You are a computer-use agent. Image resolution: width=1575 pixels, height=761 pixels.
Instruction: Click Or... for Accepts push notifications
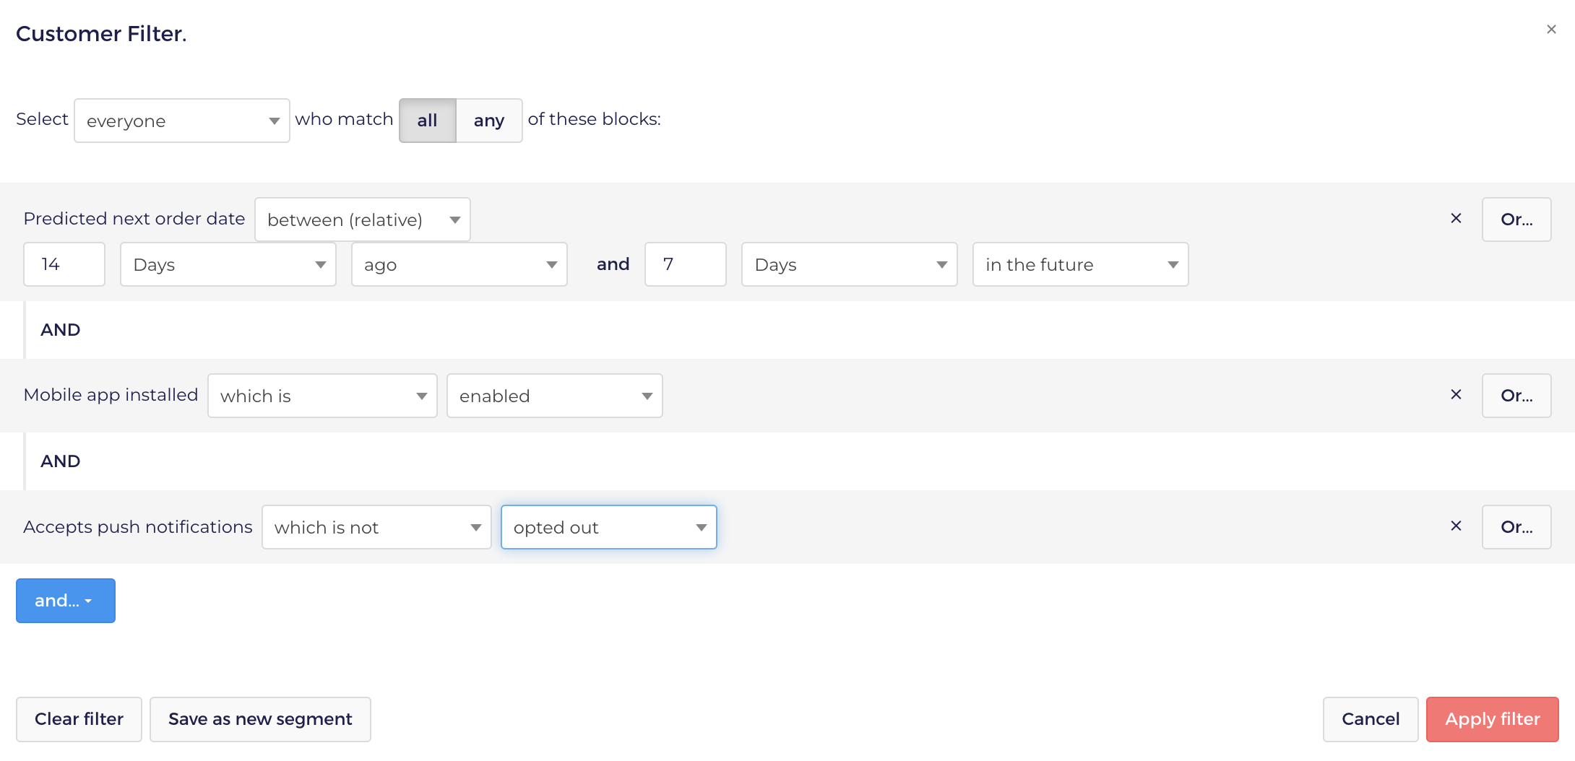pos(1516,527)
